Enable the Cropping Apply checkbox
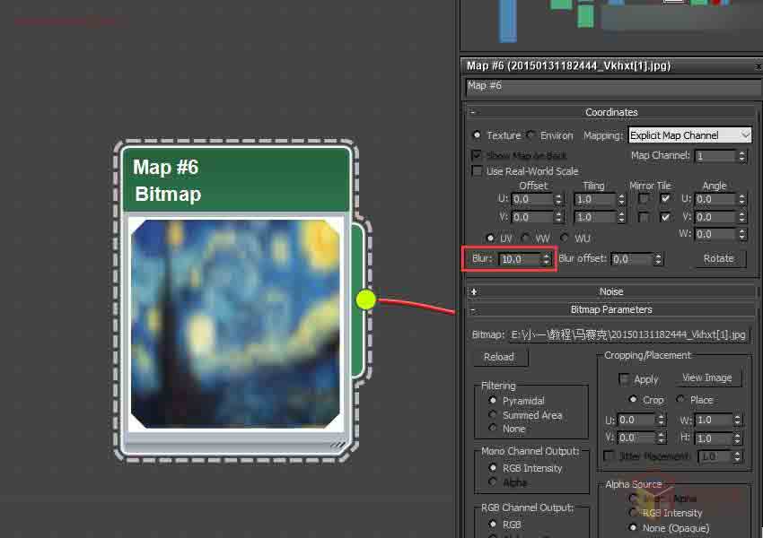 (x=623, y=379)
